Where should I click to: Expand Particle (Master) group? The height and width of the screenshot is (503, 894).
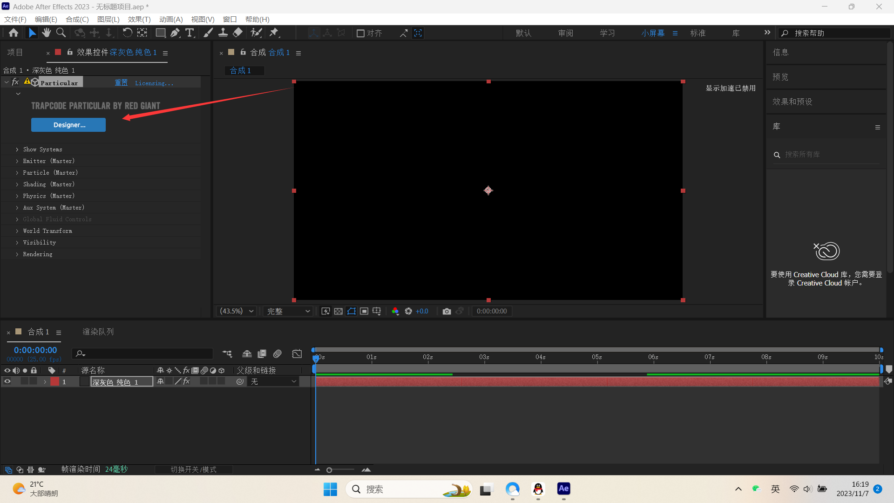[17, 173]
